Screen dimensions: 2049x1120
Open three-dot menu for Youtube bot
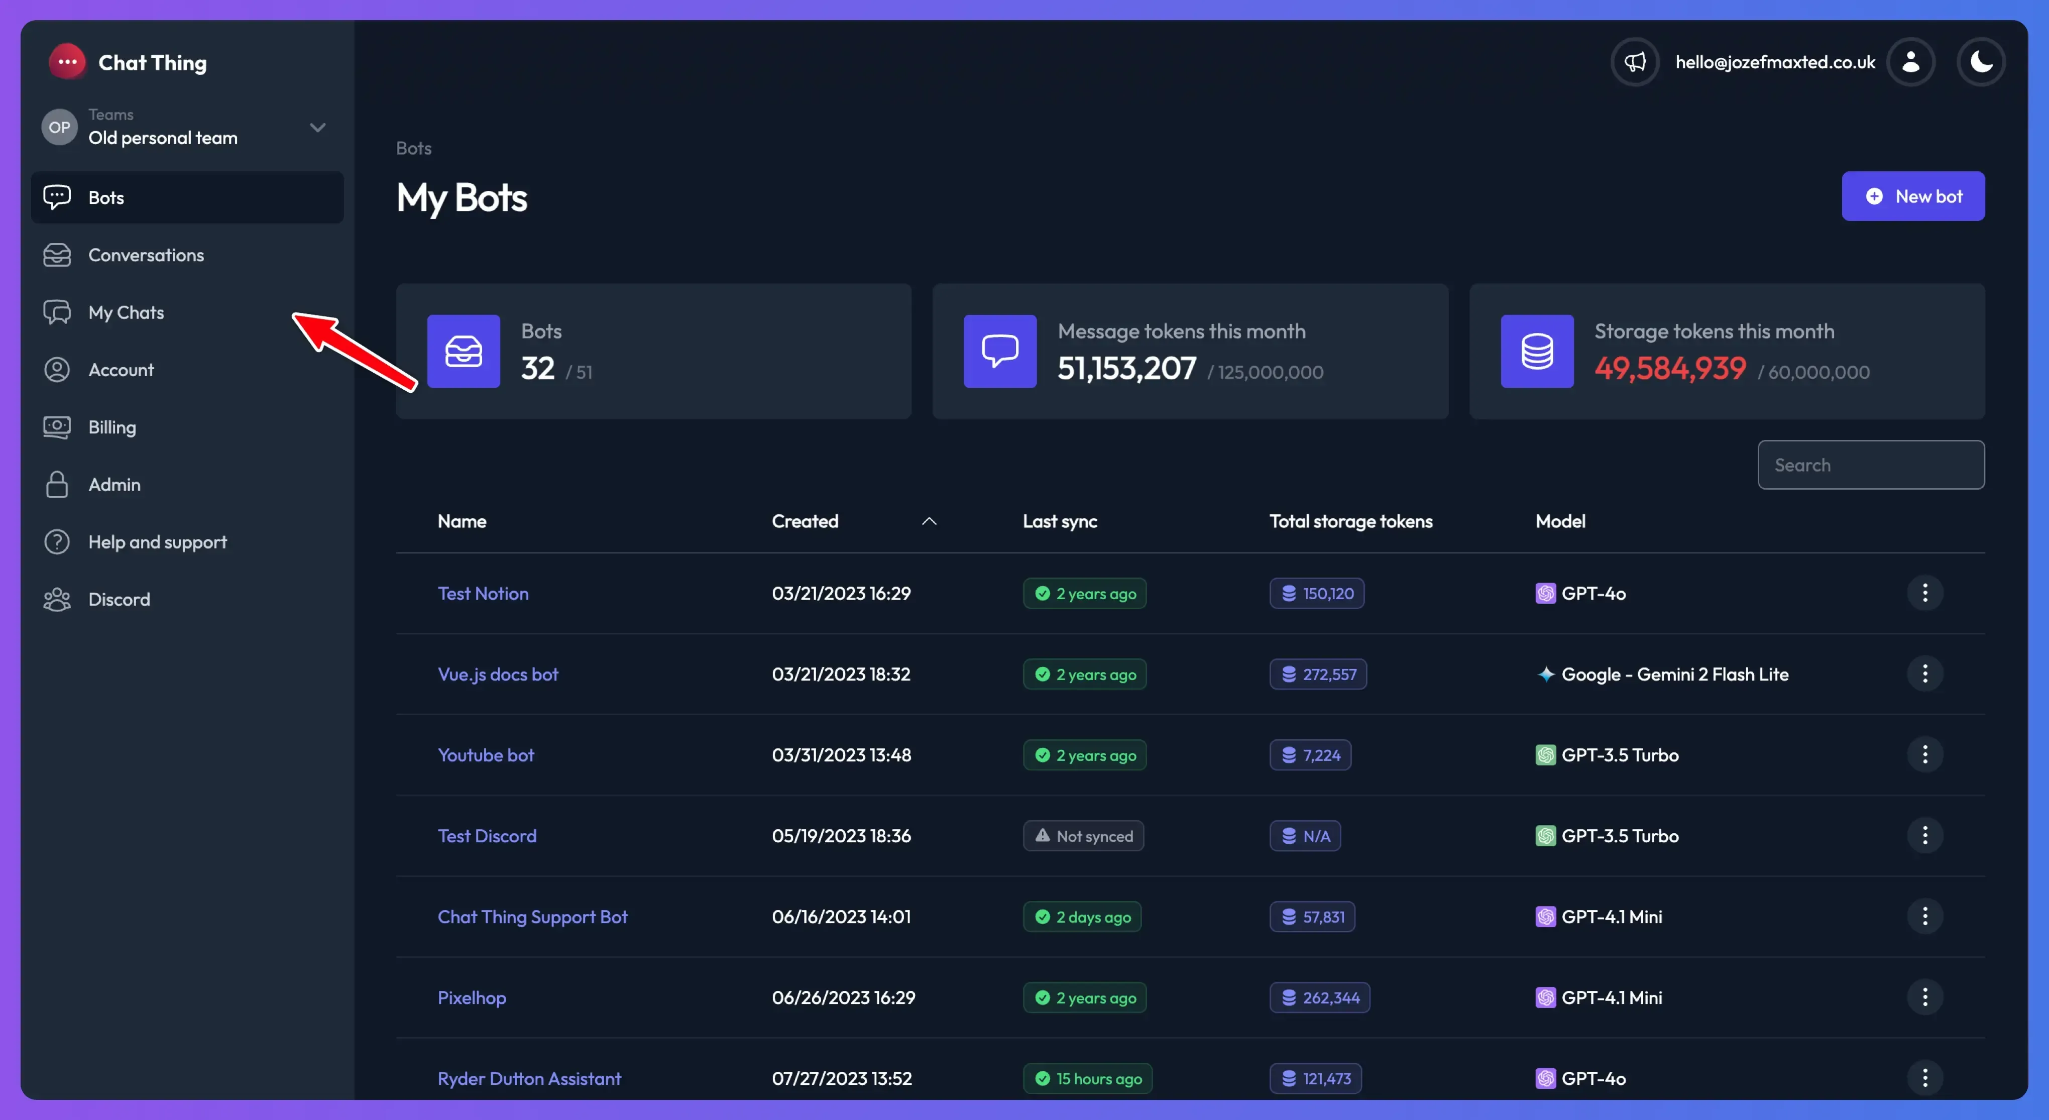1924,754
